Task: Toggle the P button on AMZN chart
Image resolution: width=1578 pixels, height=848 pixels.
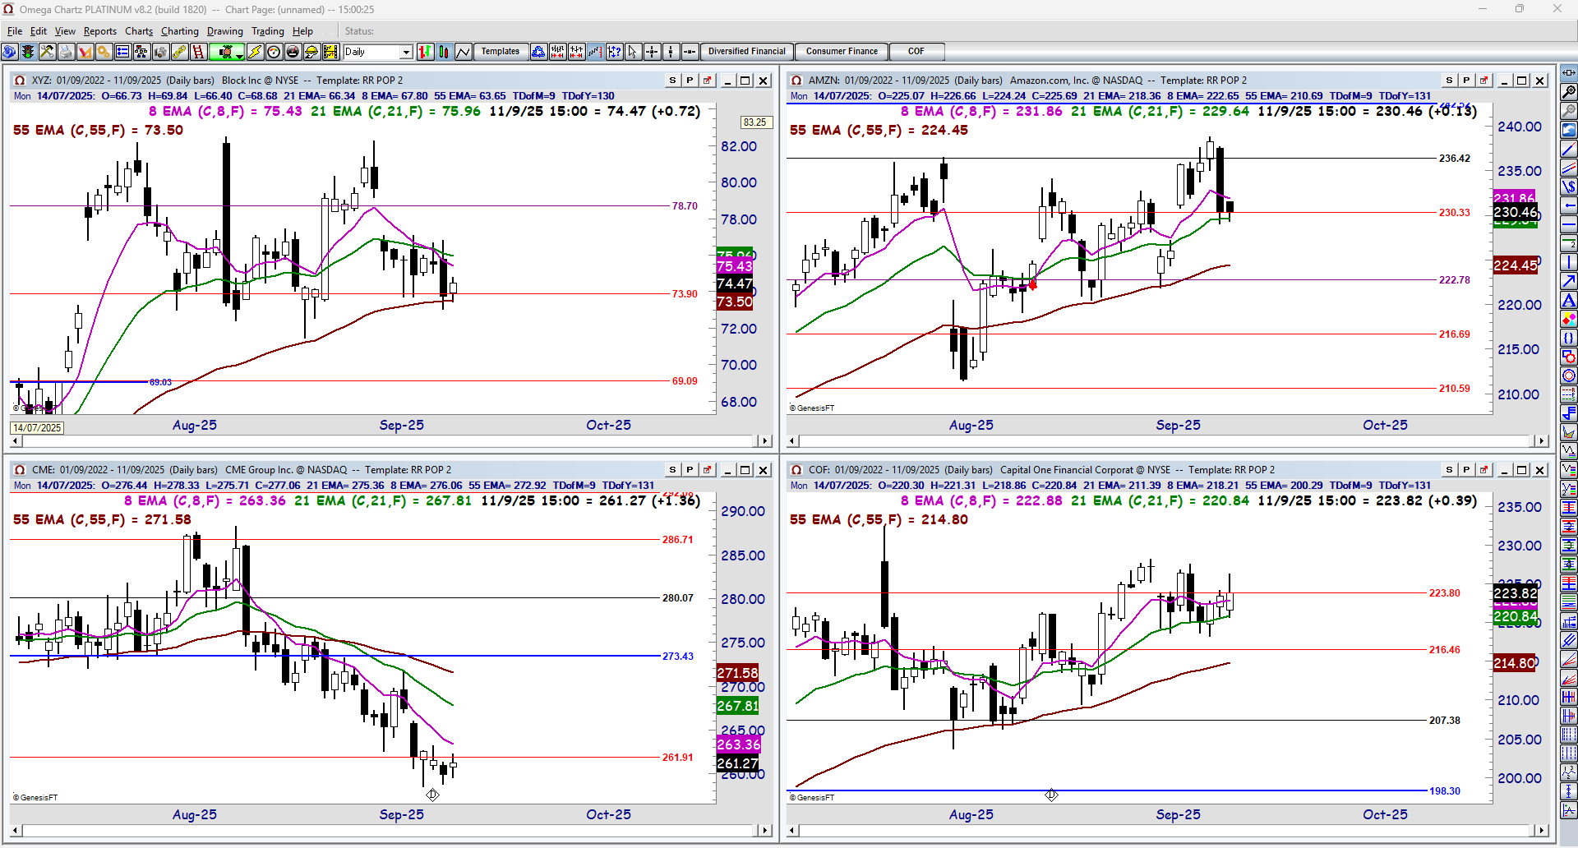Action: click(1466, 81)
